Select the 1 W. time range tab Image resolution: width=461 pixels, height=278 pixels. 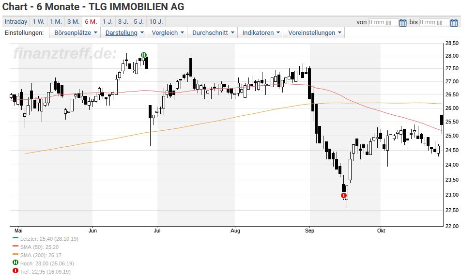coord(38,22)
